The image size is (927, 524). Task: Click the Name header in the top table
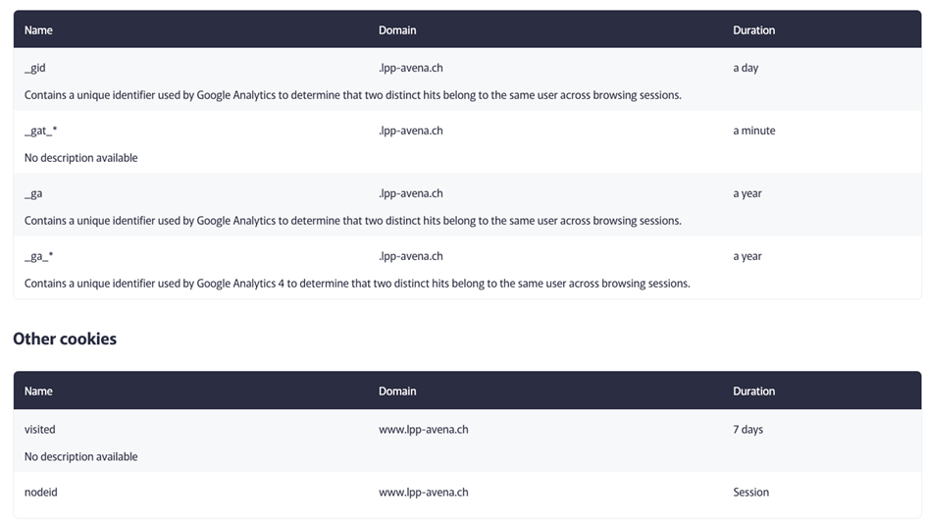coord(38,30)
